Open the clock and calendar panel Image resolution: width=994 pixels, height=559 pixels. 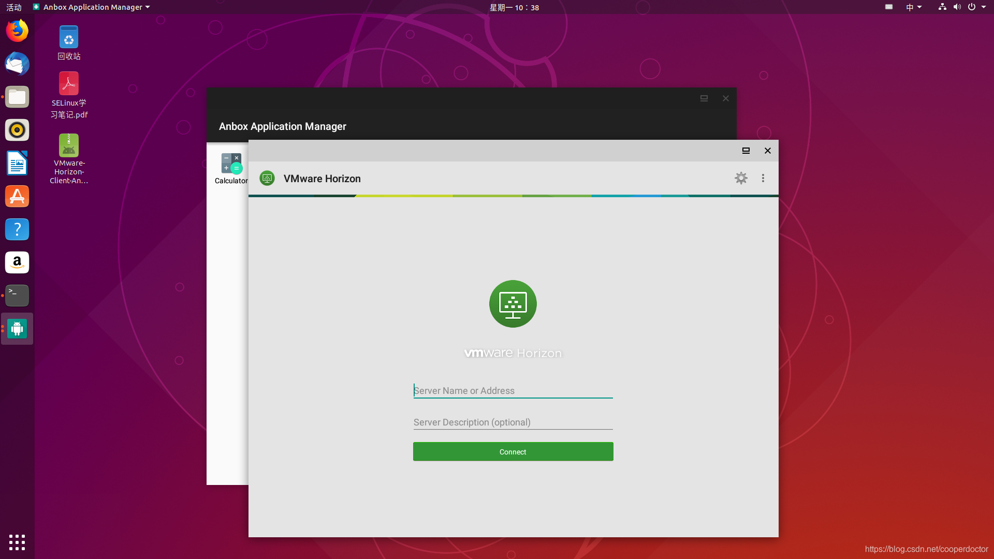(514, 7)
